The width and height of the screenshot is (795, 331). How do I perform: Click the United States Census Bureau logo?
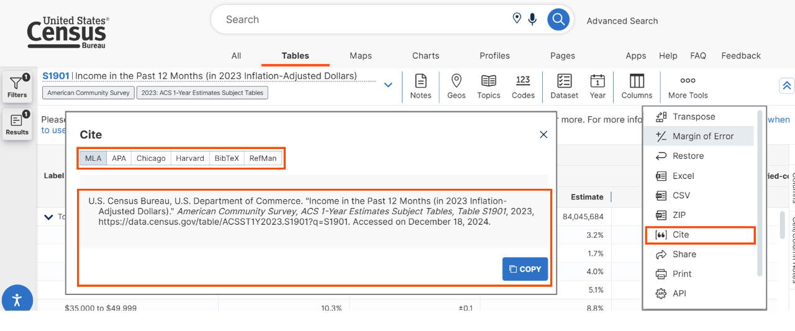pyautogui.click(x=68, y=33)
